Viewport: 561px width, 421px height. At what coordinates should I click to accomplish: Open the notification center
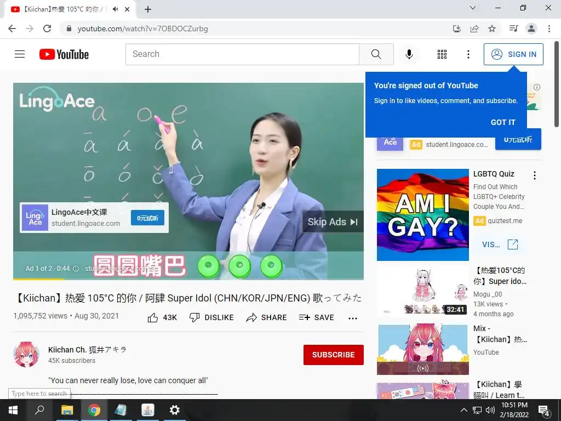pyautogui.click(x=544, y=410)
